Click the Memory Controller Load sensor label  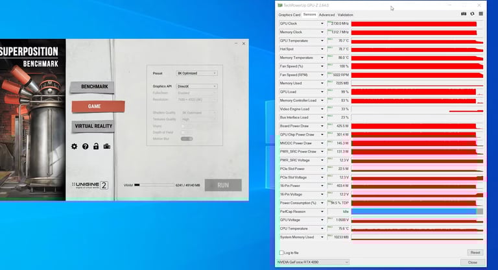coord(298,101)
